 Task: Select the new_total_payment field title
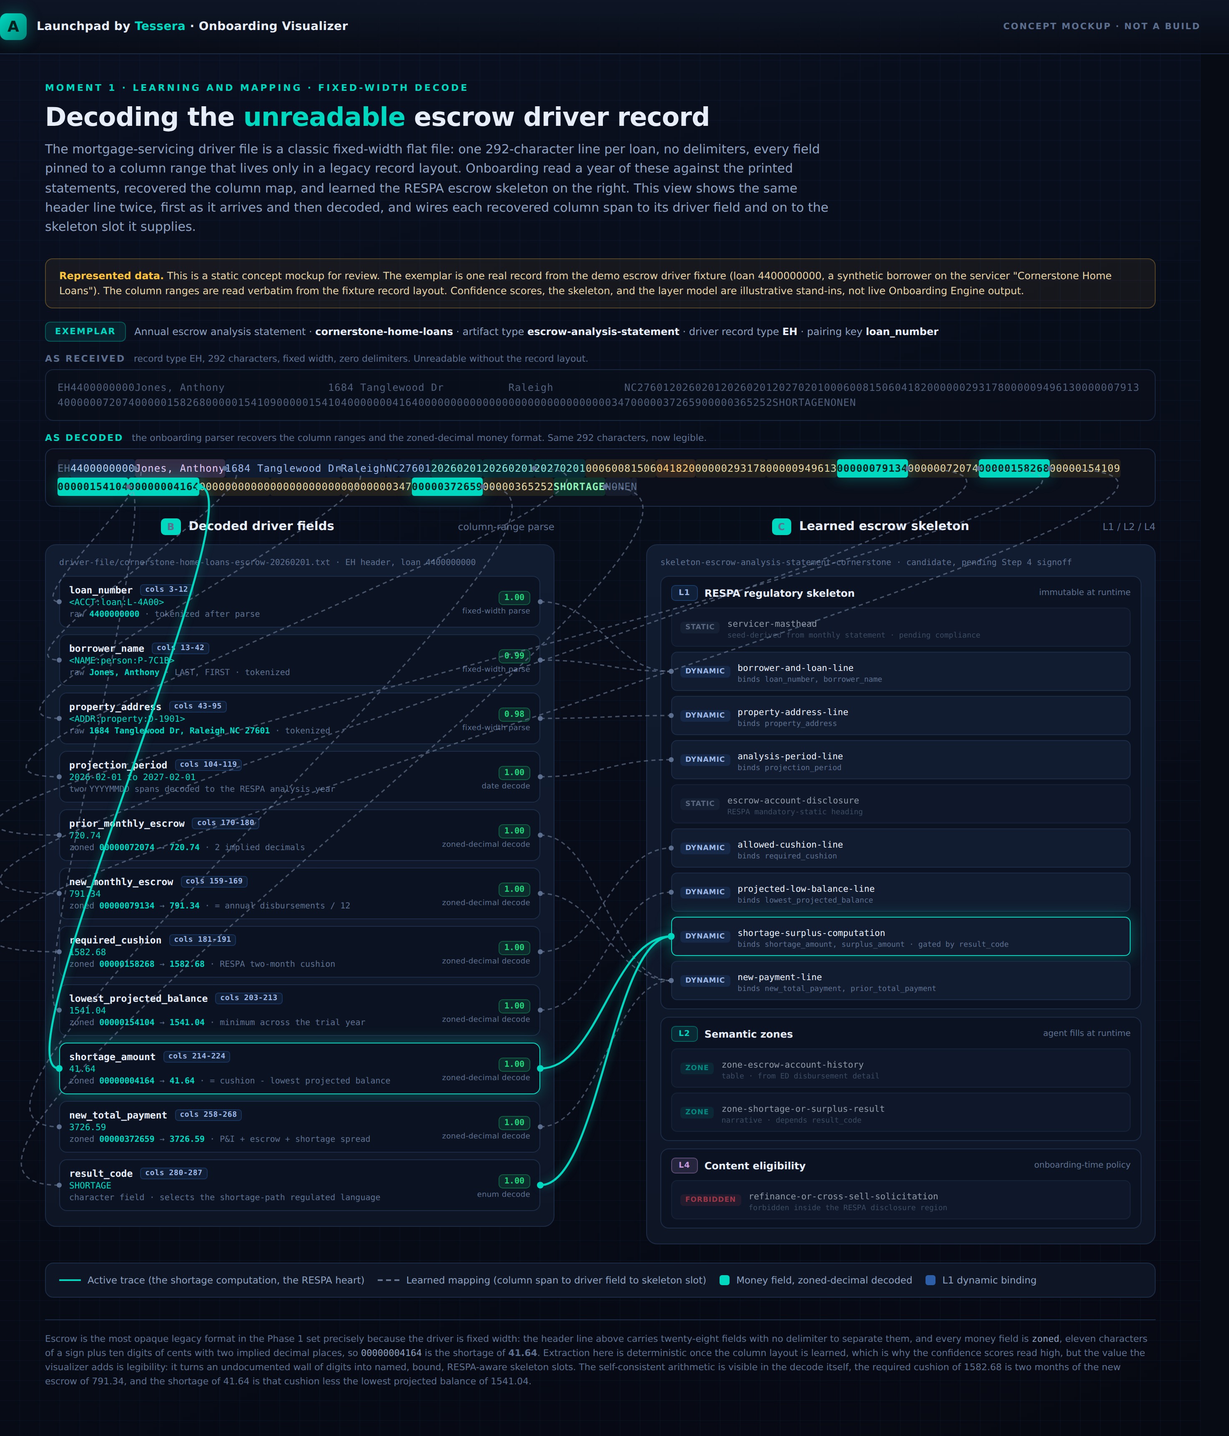tap(118, 1115)
